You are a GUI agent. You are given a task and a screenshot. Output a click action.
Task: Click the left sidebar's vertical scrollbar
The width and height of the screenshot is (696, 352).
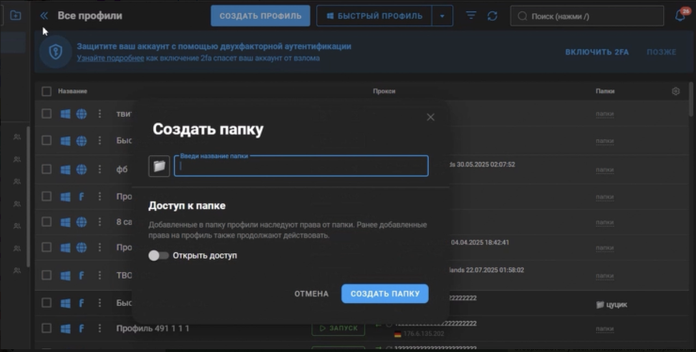point(28,197)
